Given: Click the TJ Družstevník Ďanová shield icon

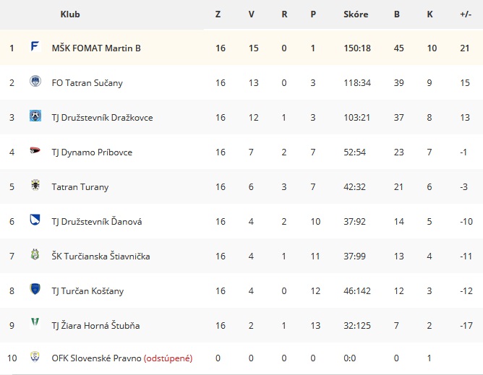Looking at the screenshot, I should 35,220.
